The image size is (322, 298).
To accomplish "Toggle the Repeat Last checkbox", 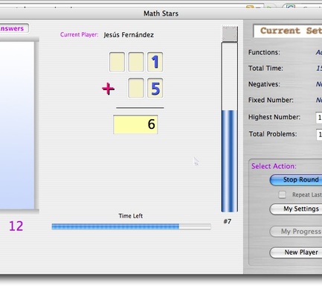I will [282, 194].
